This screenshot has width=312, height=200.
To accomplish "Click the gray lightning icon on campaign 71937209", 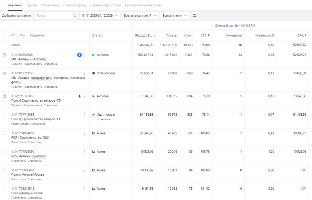I will point(79,96).
